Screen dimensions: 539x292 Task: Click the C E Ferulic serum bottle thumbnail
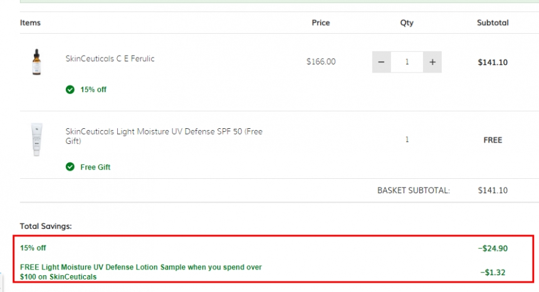click(x=37, y=62)
